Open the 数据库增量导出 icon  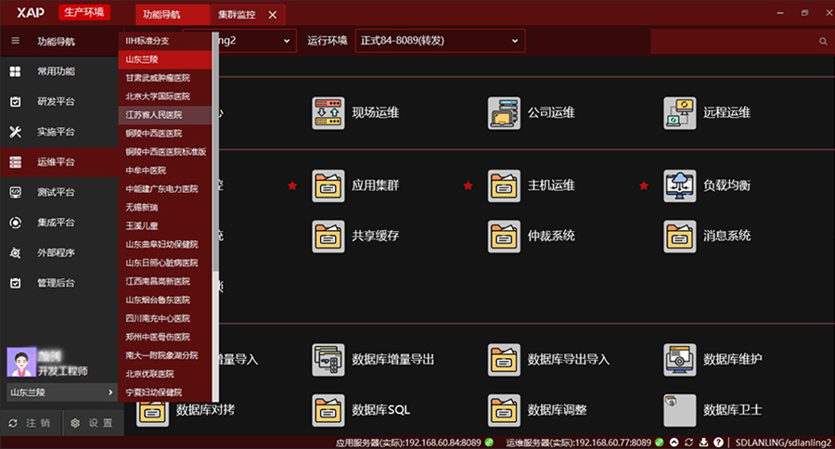click(328, 358)
